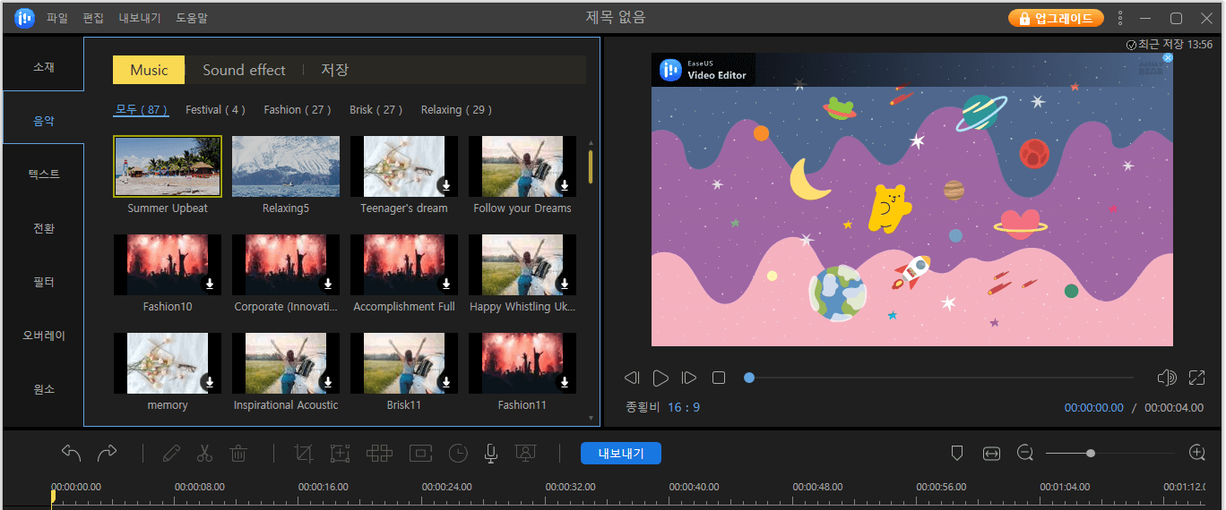
Task: Click the 업그레이드 upgrade button
Action: [1056, 18]
